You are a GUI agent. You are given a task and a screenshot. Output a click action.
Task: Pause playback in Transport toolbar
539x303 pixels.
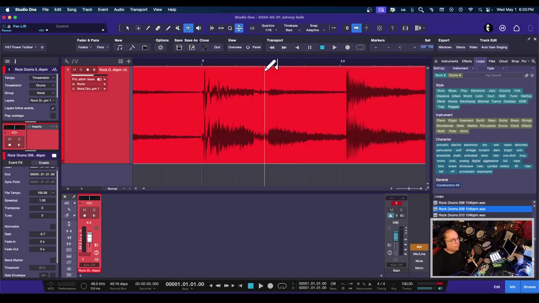pos(310,48)
